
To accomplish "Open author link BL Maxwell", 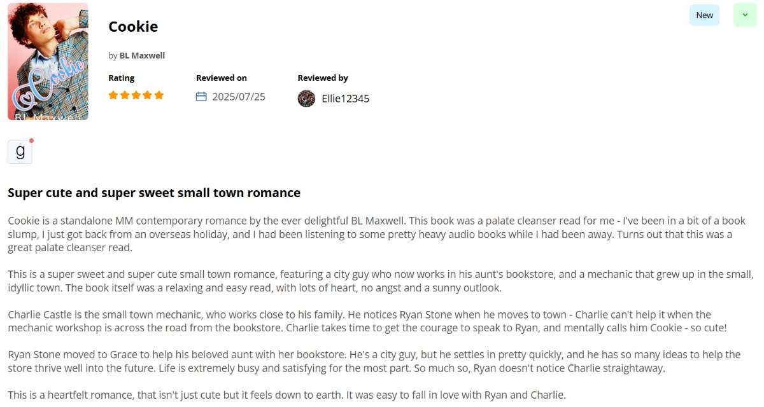I will coord(142,55).
